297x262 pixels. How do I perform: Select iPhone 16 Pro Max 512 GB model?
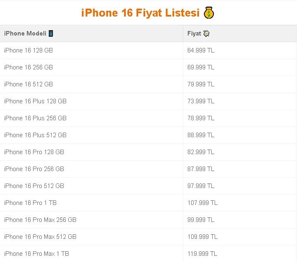tap(40, 237)
